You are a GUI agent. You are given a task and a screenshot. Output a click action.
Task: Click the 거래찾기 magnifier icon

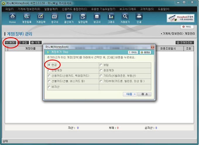[x=125, y=18]
